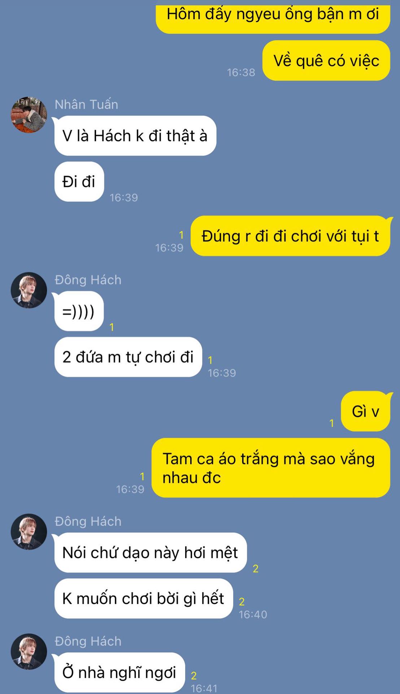
Task: Tap read count "2" beside "Ở nhà nghỉ ngơi"
Action: (x=194, y=676)
